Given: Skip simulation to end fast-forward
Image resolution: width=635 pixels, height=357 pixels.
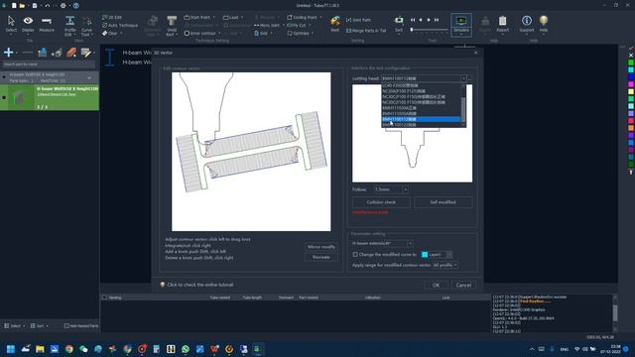Looking at the screenshot, I should coord(437,20).
